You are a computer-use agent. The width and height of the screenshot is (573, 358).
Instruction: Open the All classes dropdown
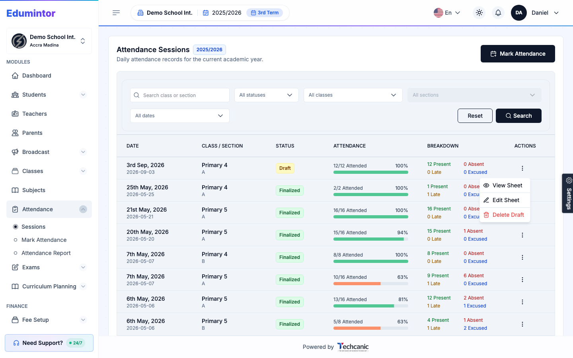tap(353, 95)
